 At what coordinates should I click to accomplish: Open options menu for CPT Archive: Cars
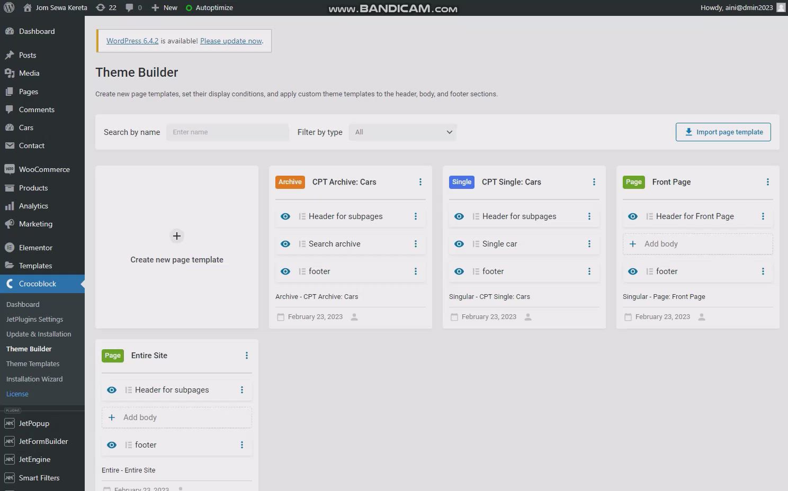[420, 182]
